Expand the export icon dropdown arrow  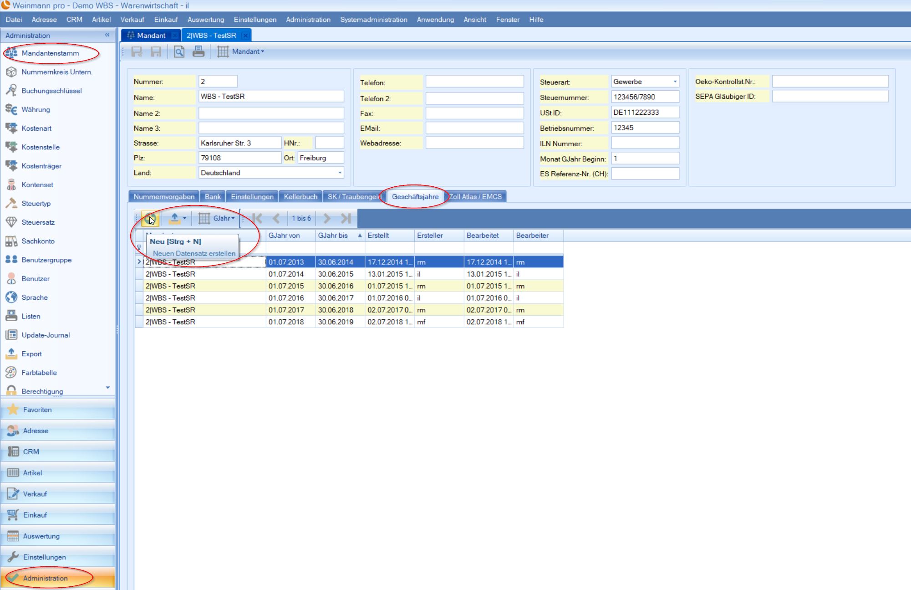[184, 219]
